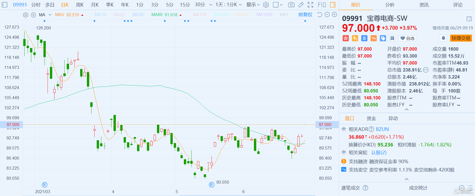Collapse the 盘口 info section chevron
This screenshot has height=196, width=475.
tap(407, 179)
